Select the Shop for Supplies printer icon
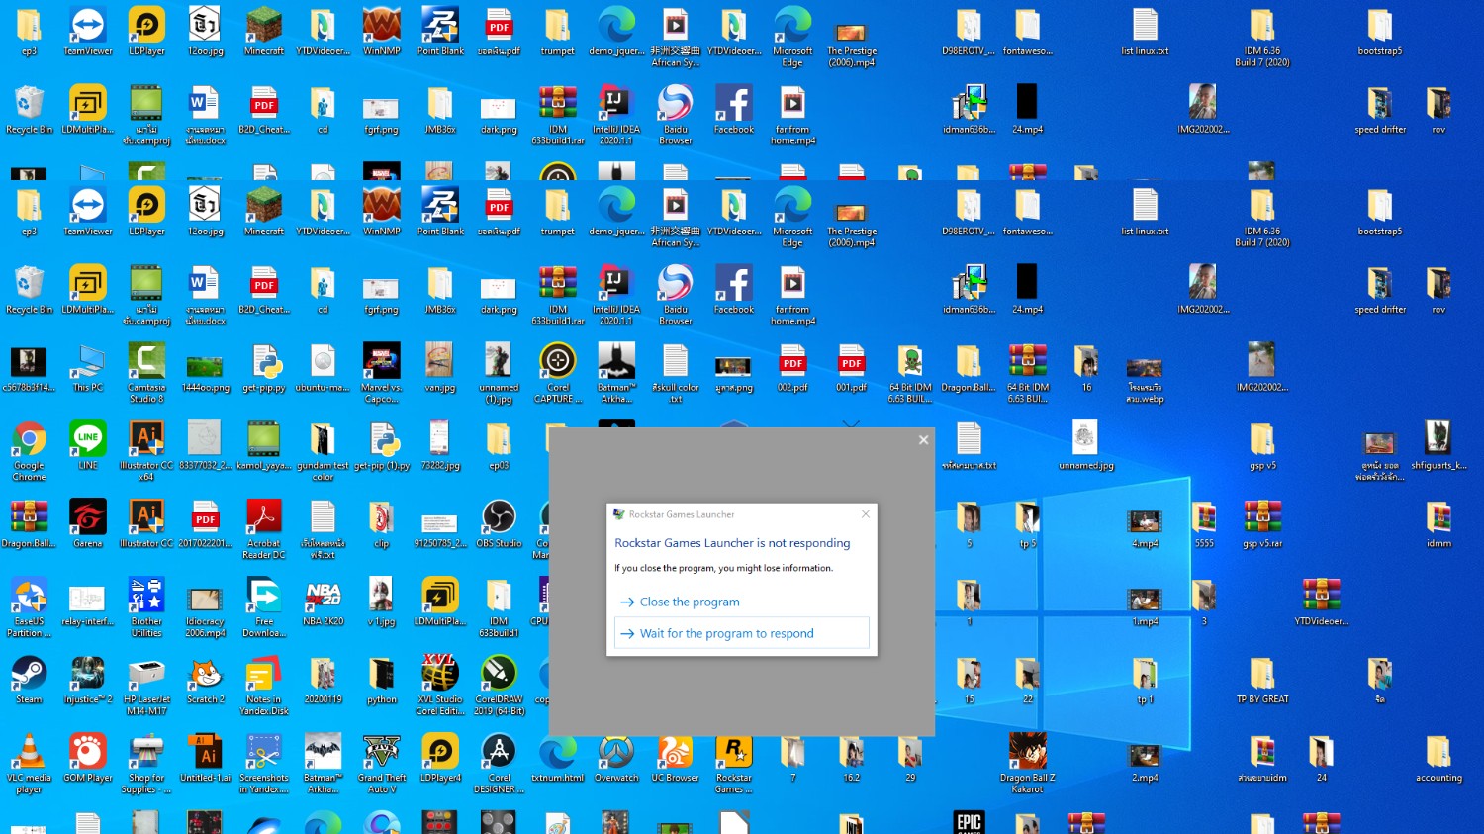1484x834 pixels. tap(146, 764)
